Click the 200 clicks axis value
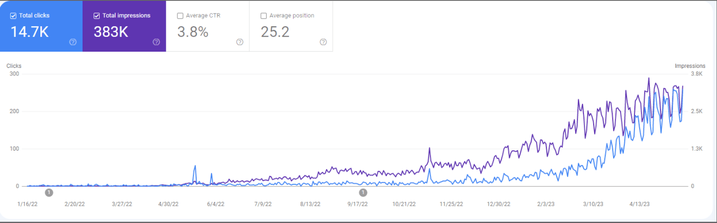This screenshot has height=223, width=717. pyautogui.click(x=14, y=111)
